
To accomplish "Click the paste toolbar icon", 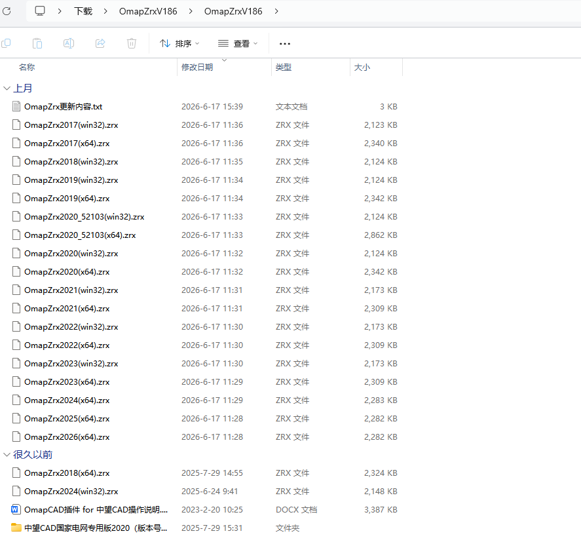I will coord(37,43).
